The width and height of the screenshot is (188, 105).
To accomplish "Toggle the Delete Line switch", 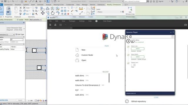I will [x=133, y=65].
